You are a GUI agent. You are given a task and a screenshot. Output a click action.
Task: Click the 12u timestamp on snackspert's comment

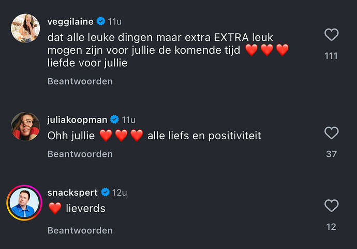point(120,193)
